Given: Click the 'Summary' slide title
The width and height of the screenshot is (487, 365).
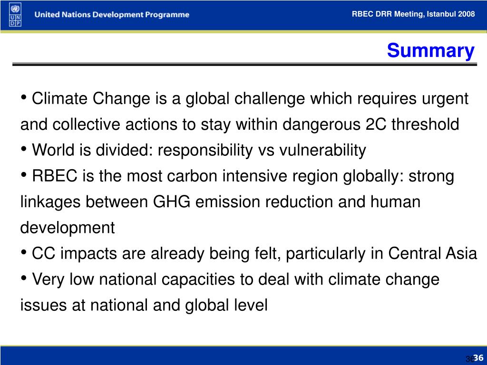Looking at the screenshot, I should [x=431, y=50].
